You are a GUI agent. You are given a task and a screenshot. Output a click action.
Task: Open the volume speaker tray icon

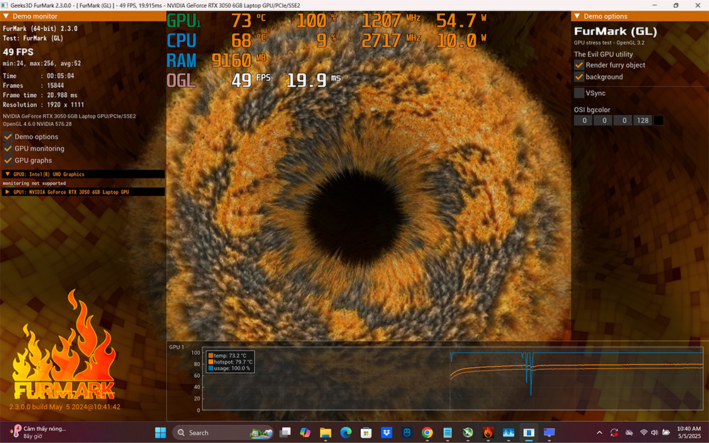click(654, 432)
